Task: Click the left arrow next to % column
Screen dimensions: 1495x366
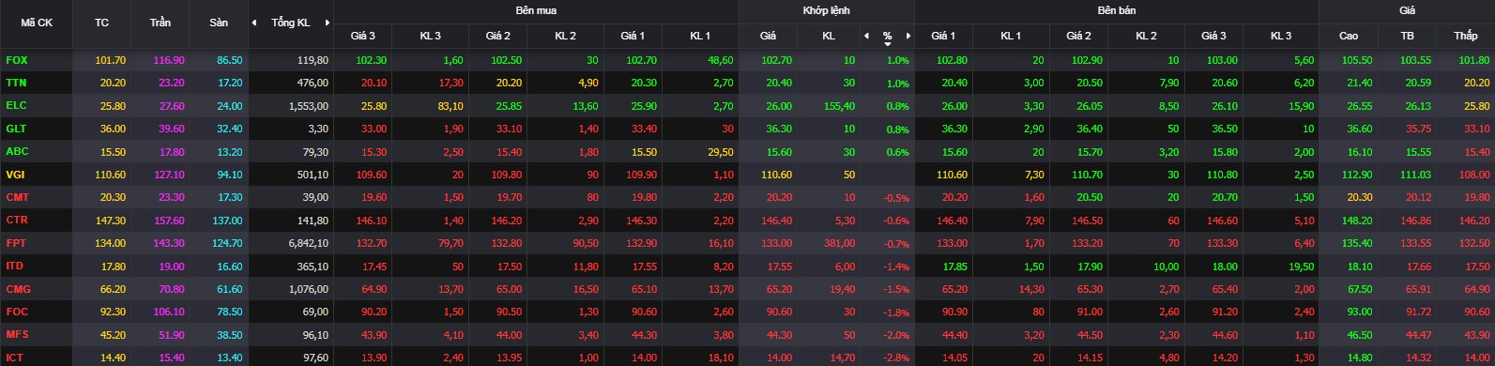Action: 866,36
